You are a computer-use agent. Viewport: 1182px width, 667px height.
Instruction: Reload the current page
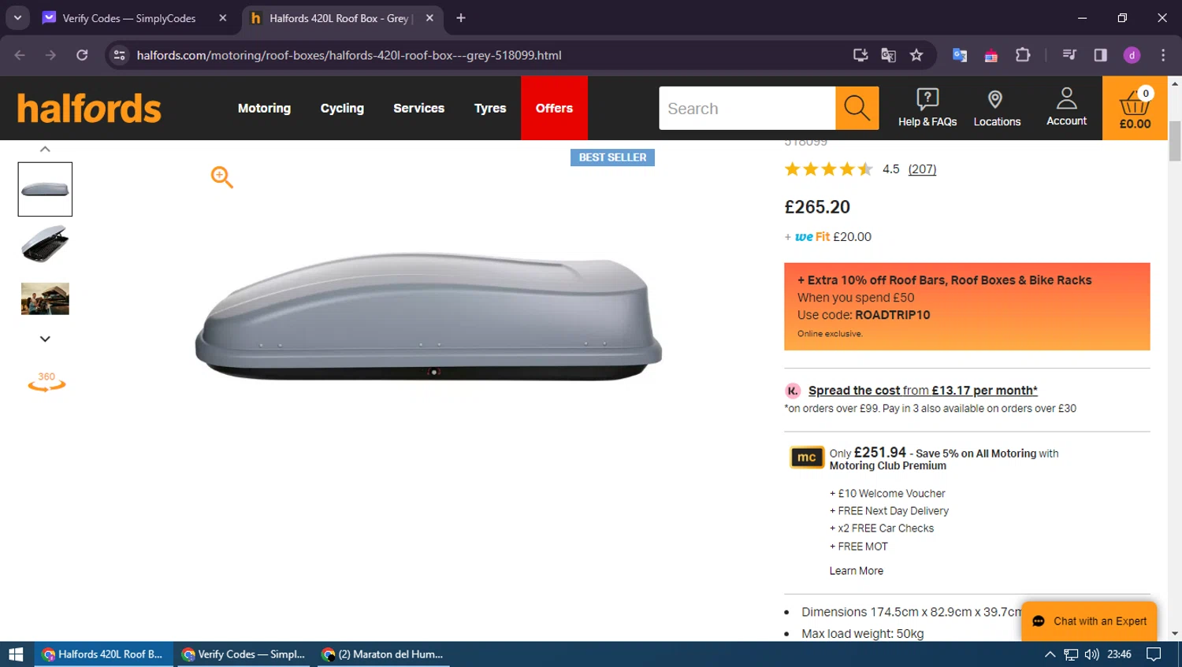(x=82, y=55)
